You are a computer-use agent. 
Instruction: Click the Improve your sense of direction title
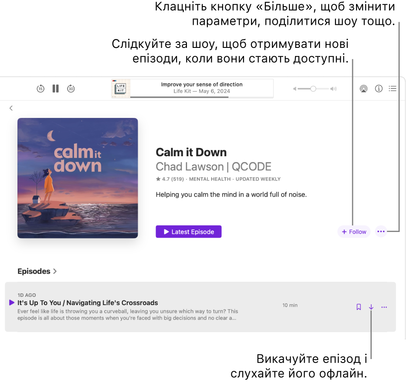pos(202,84)
